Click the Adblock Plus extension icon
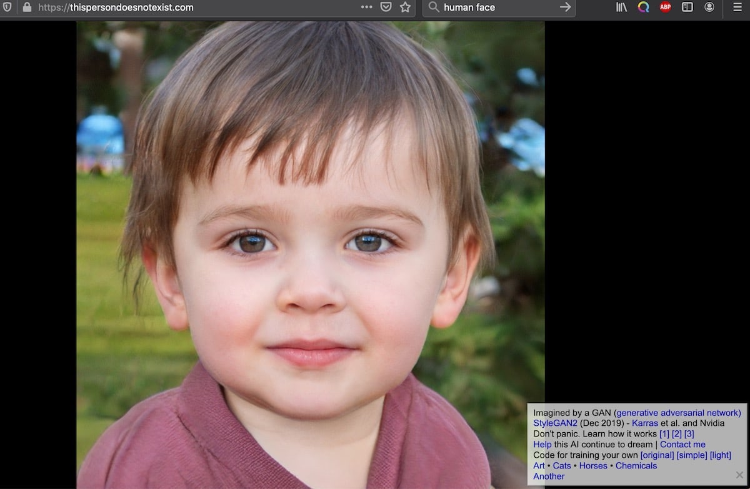The image size is (750, 489). (x=665, y=7)
